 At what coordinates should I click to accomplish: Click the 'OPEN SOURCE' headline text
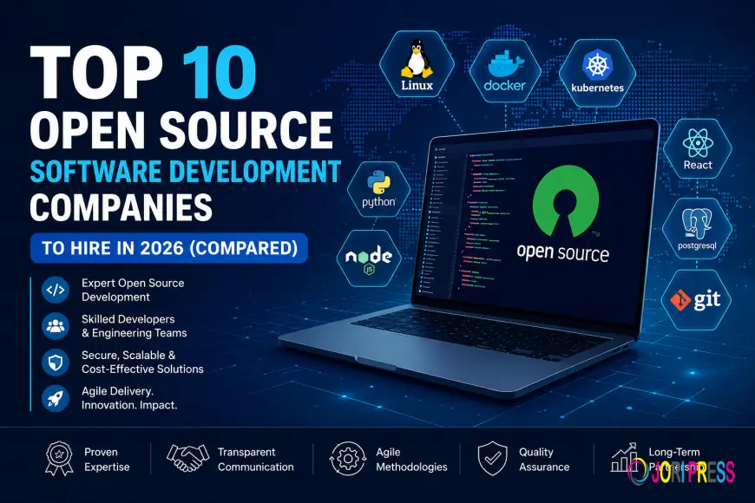[181, 130]
